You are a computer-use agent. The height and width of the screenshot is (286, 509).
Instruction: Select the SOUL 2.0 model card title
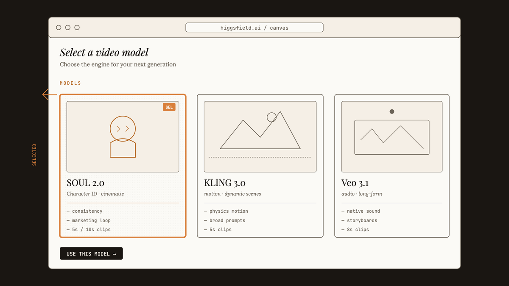point(85,183)
